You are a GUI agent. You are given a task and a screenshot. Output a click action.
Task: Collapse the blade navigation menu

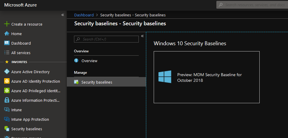(x=142, y=36)
